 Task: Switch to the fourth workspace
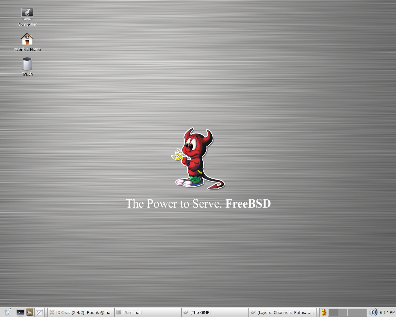(x=362, y=312)
